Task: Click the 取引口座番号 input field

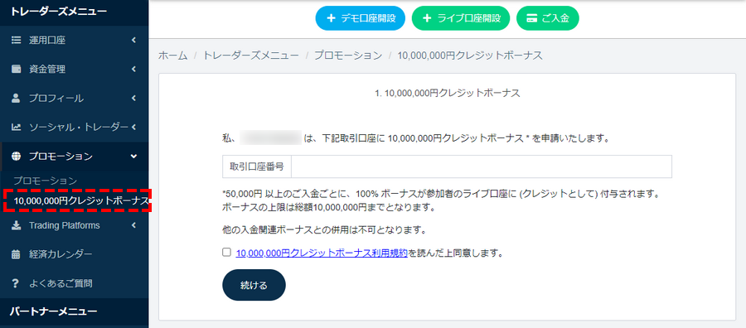Action: click(x=482, y=166)
